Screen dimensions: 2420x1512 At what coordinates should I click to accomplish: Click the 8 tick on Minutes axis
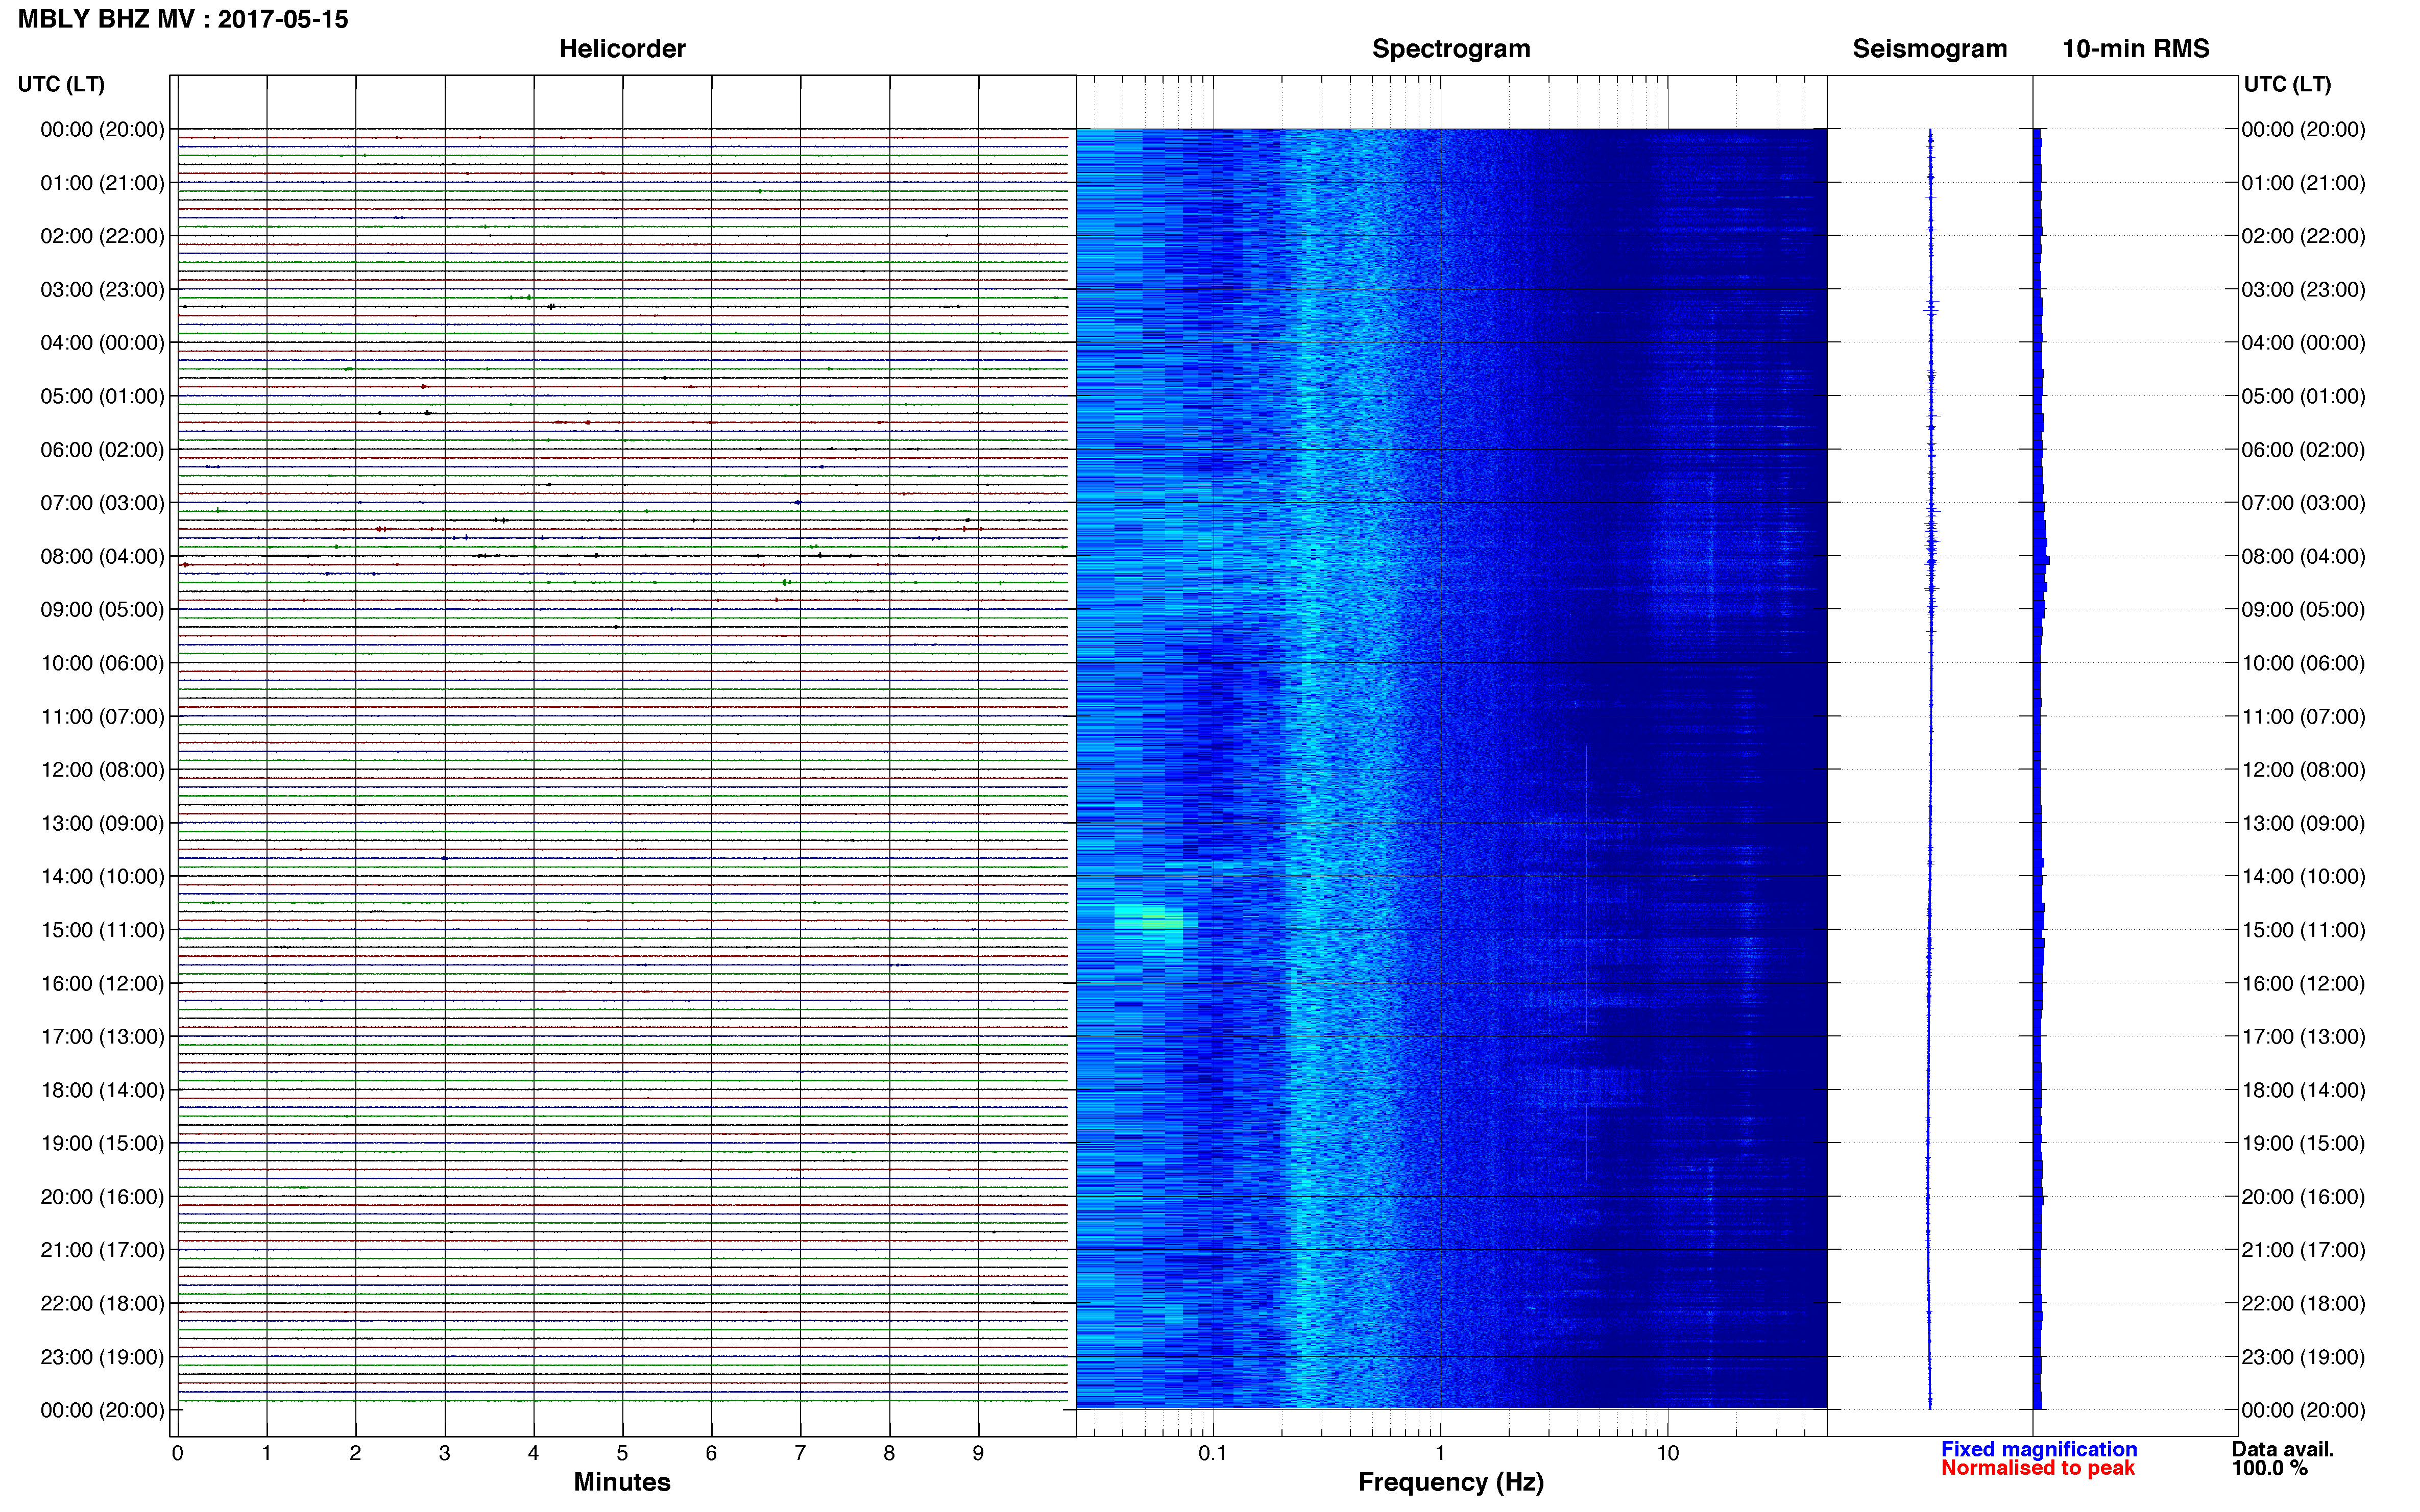[889, 1453]
